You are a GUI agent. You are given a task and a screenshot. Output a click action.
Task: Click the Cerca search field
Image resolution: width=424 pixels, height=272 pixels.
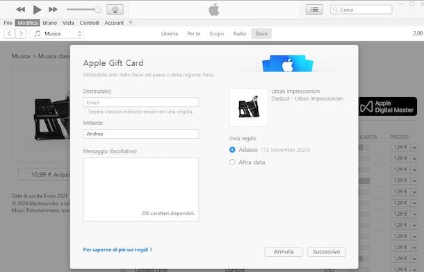click(361, 10)
